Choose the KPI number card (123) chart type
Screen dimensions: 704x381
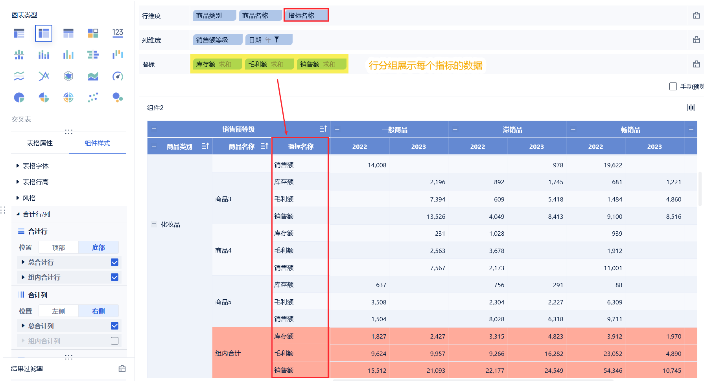(x=118, y=33)
